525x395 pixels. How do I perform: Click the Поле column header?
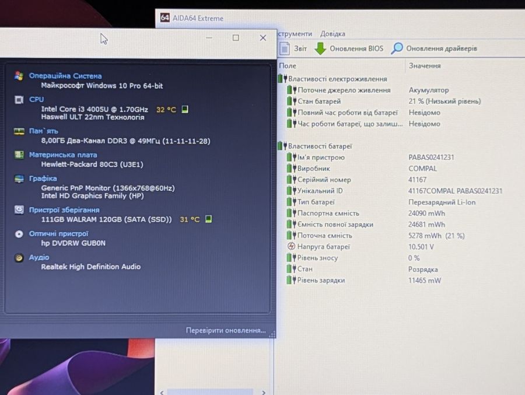(288, 66)
